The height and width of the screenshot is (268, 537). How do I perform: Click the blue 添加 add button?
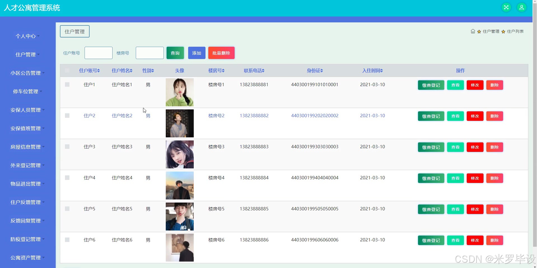(x=197, y=53)
